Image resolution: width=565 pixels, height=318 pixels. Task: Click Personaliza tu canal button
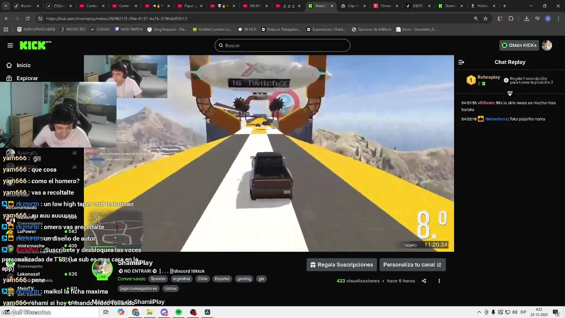pos(412,265)
